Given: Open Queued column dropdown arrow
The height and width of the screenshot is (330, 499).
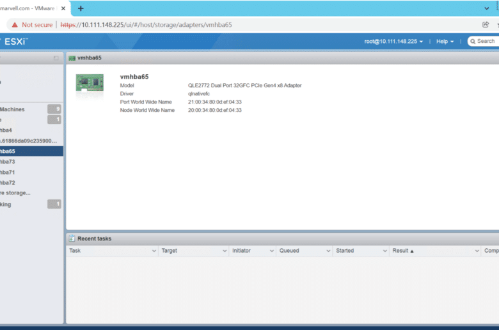Looking at the screenshot, I should tap(328, 251).
